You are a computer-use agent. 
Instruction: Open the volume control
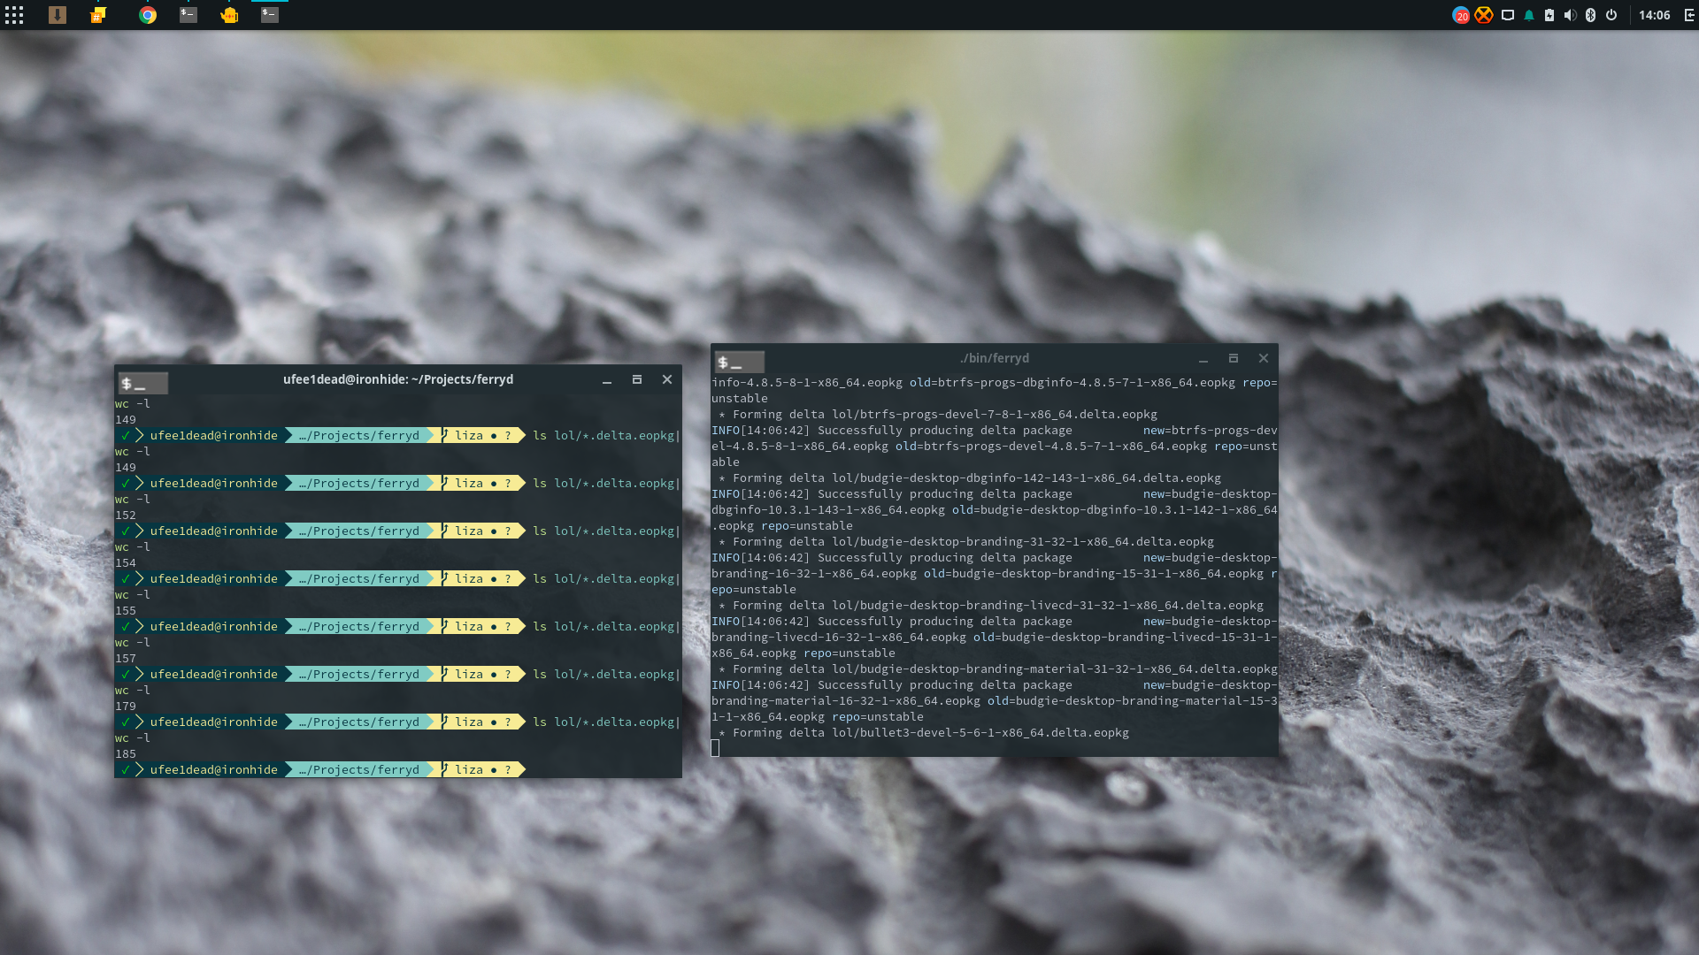[1570, 15]
